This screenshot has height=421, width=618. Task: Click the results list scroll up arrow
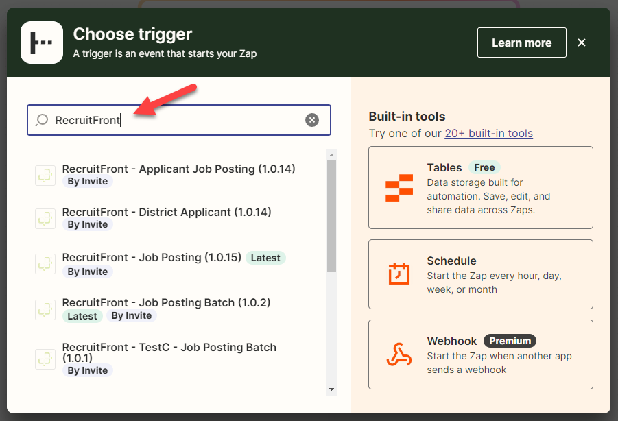click(331, 155)
